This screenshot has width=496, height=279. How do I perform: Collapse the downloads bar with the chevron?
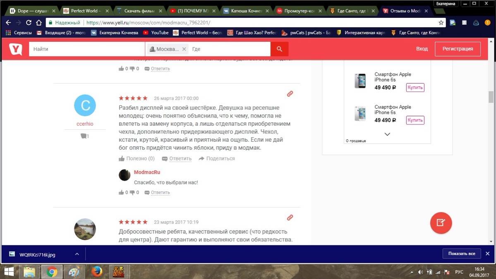(x=77, y=253)
